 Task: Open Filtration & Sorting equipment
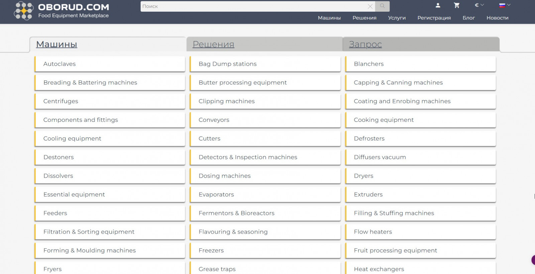point(110,232)
